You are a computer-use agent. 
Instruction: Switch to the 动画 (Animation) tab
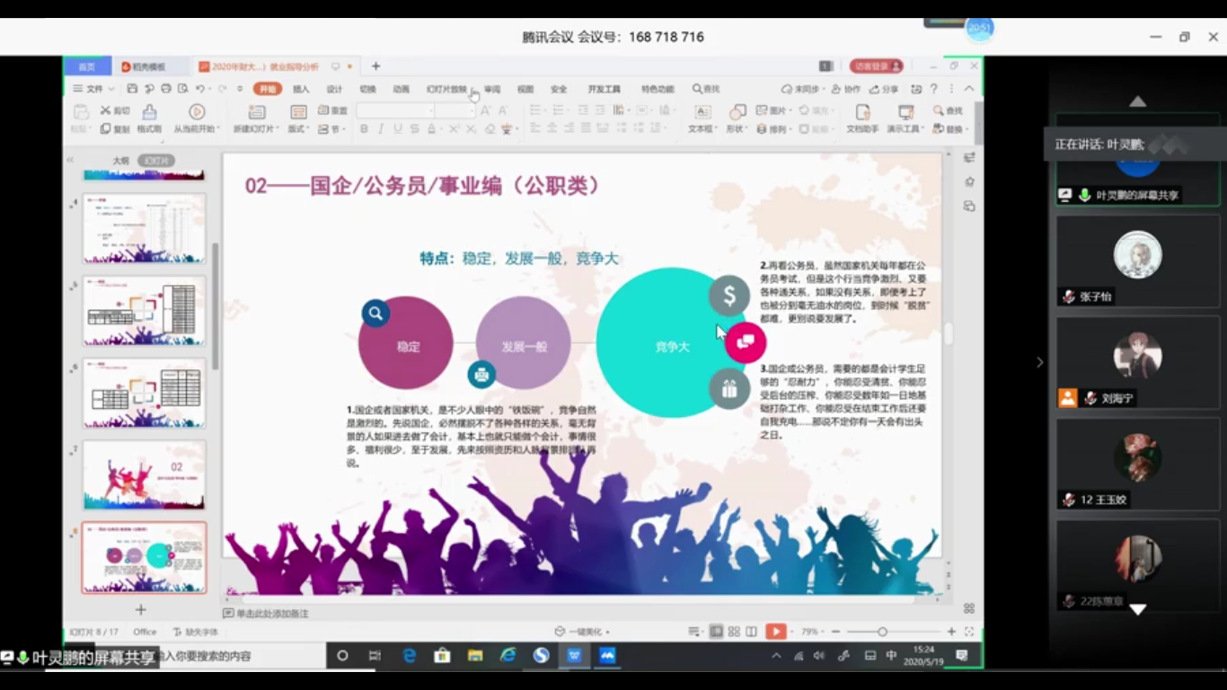pos(401,89)
